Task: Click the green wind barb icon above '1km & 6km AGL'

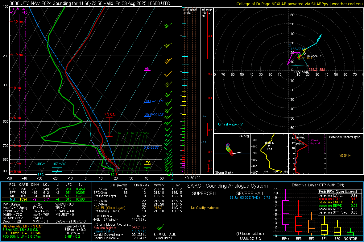Action: [x=160, y=227]
